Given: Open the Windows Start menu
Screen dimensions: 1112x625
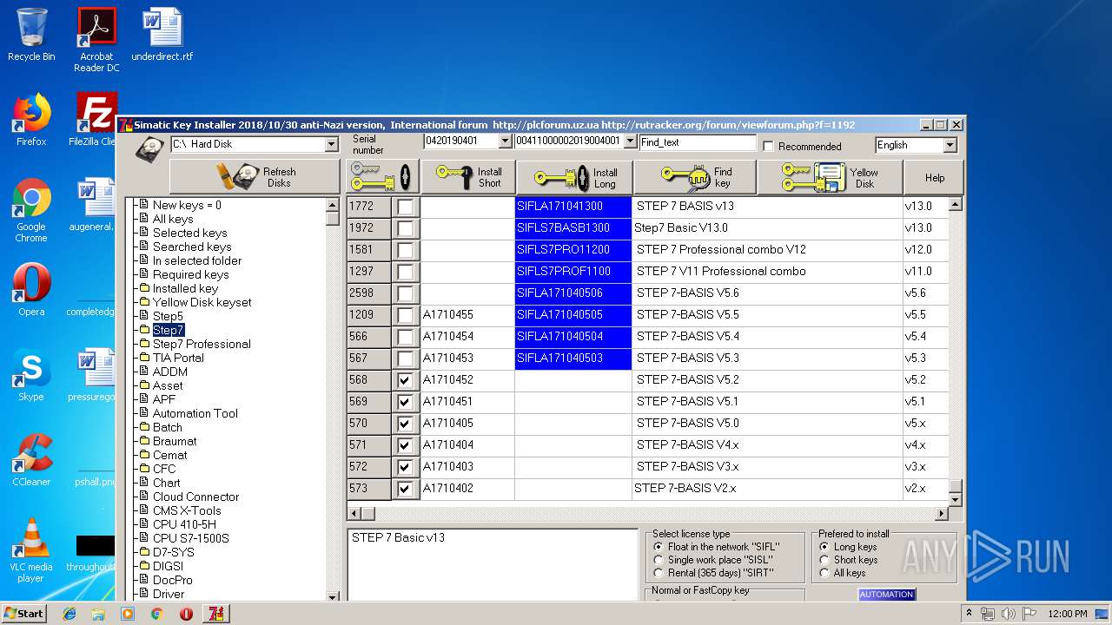Looking at the screenshot, I should point(24,614).
